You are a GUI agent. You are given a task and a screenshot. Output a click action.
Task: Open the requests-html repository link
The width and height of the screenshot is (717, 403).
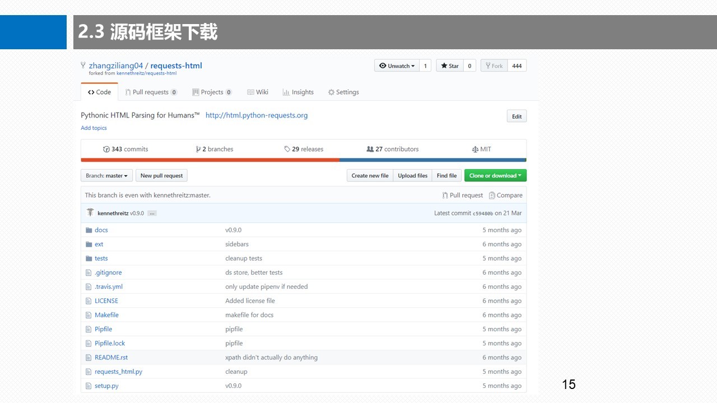(176, 65)
